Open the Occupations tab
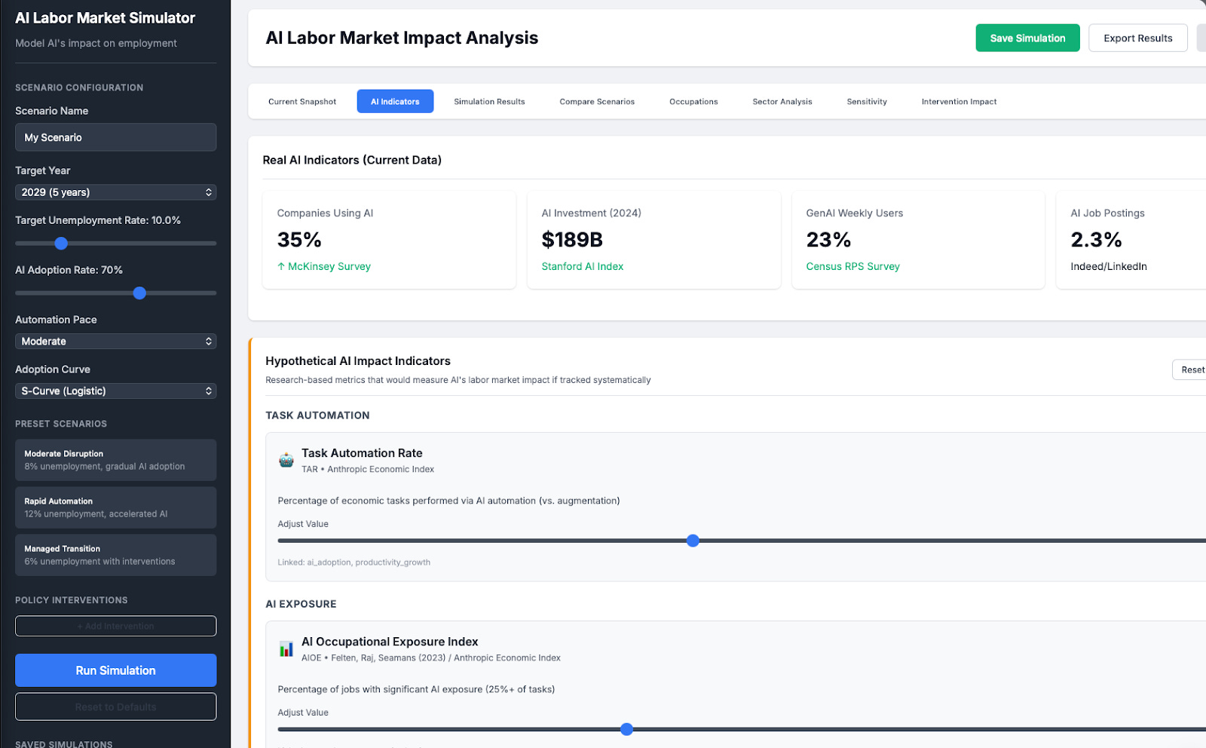 (x=693, y=102)
